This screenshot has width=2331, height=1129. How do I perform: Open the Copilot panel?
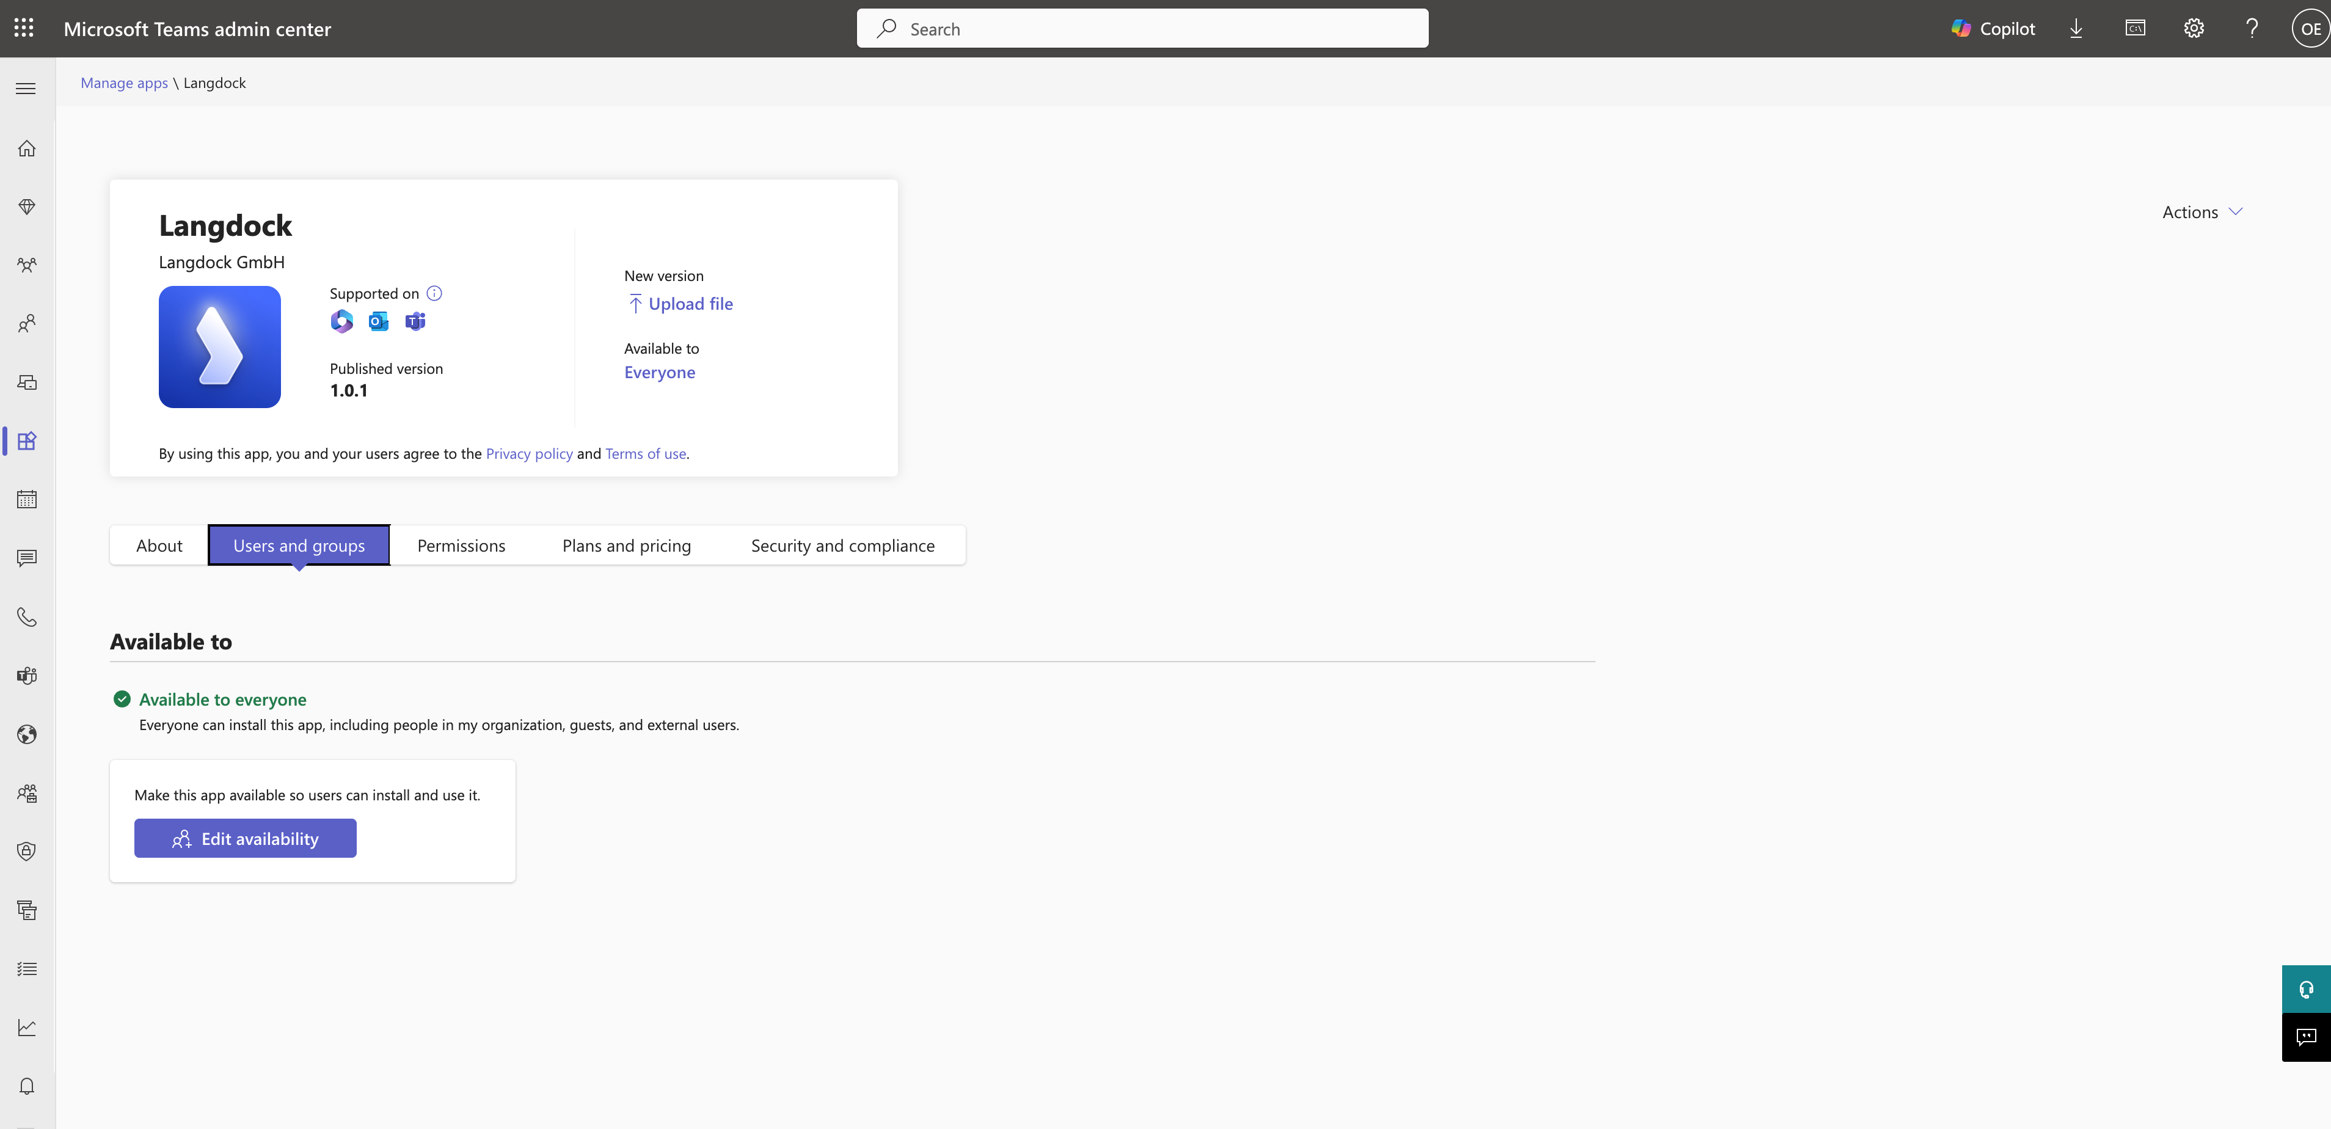(x=1993, y=28)
